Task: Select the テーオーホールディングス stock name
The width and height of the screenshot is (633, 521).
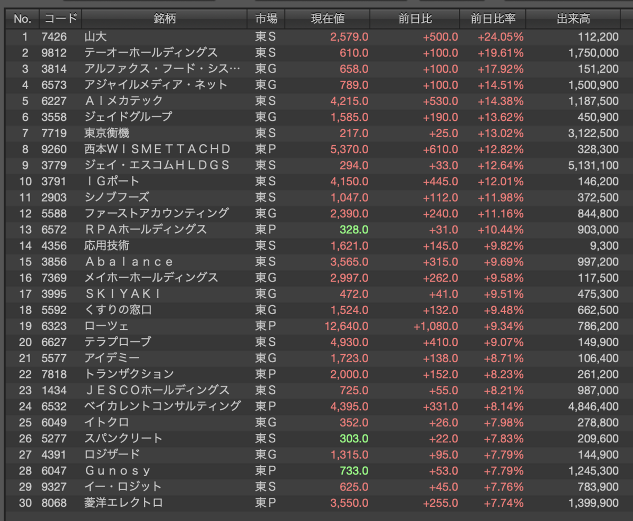Action: point(151,53)
